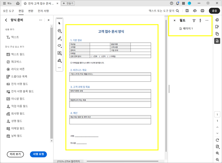Click the 텍스트 또는 도구 찾기 search box
The image size is (222, 163).
click(x=164, y=11)
